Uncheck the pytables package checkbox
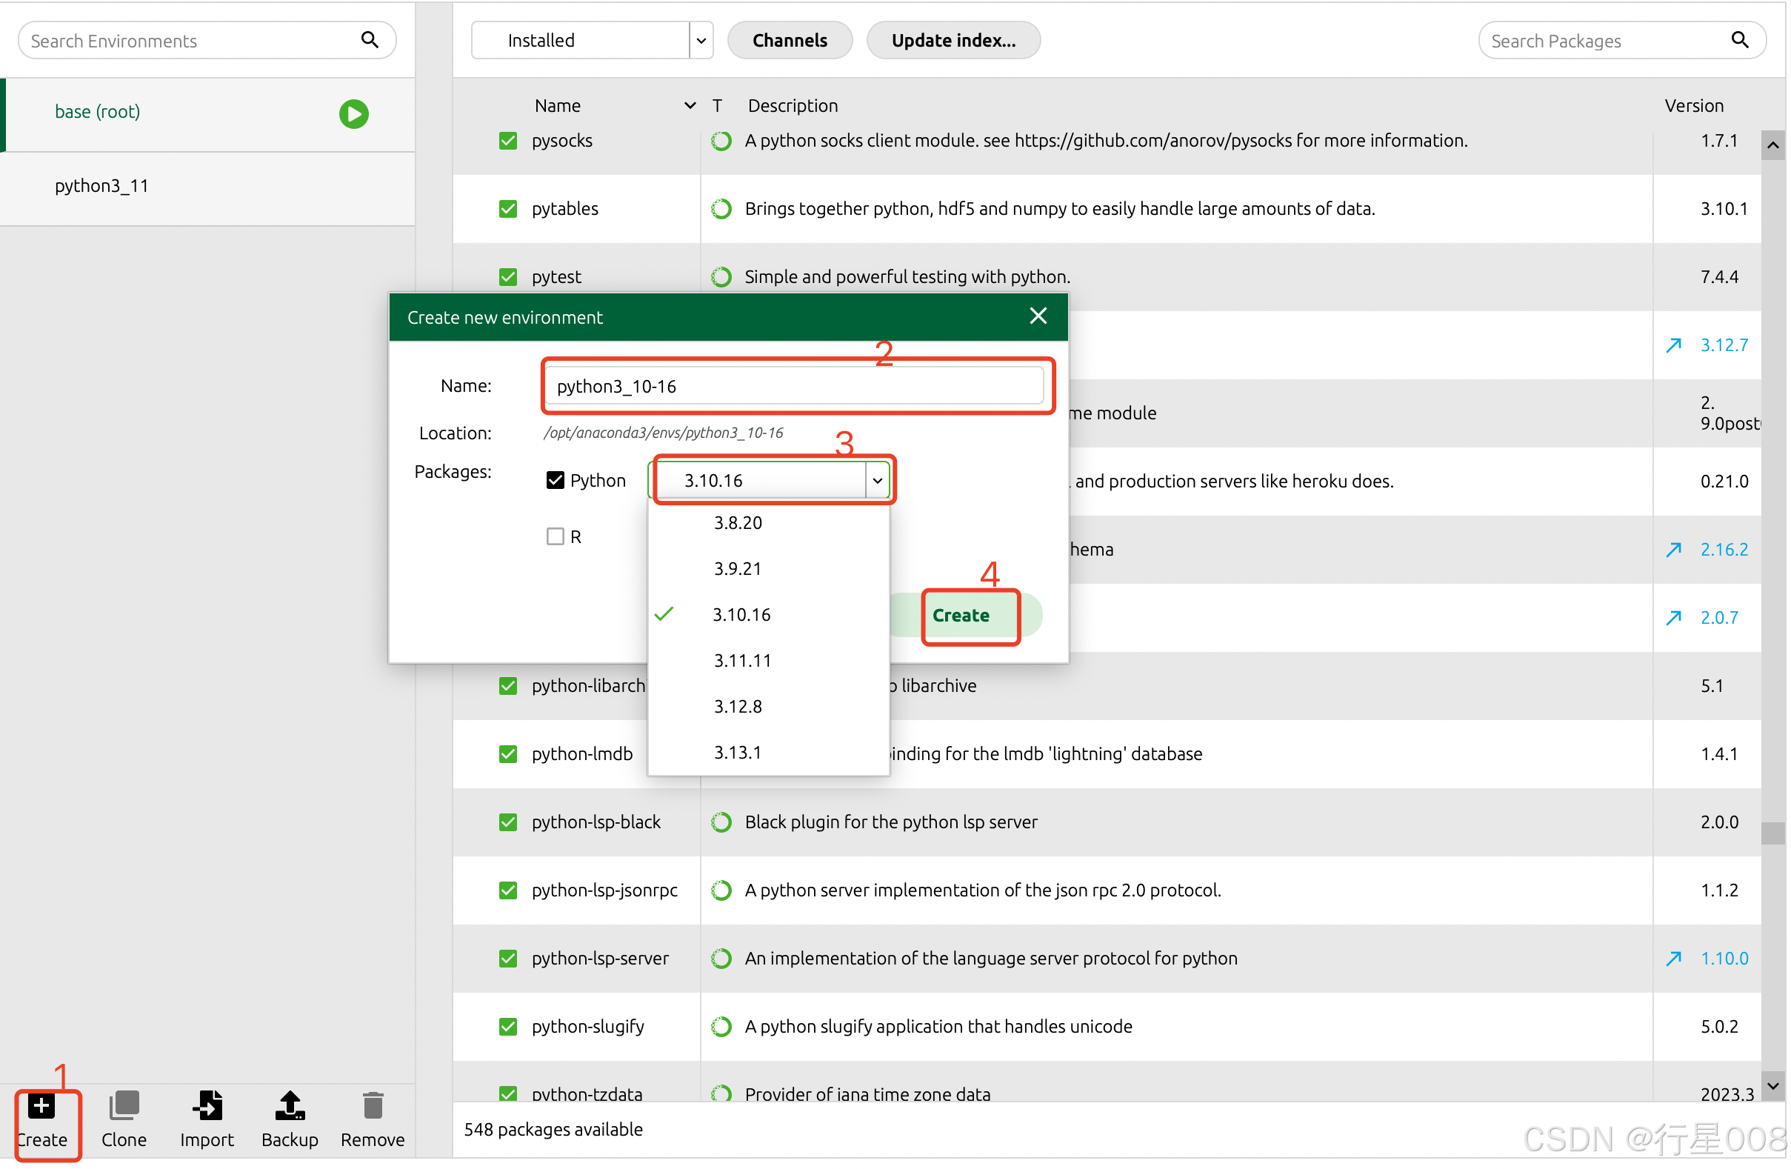Viewport: 1791px width, 1169px height. 509,209
